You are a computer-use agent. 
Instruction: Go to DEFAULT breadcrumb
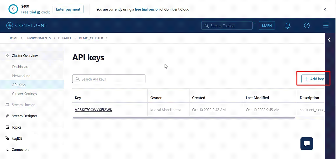click(65, 38)
